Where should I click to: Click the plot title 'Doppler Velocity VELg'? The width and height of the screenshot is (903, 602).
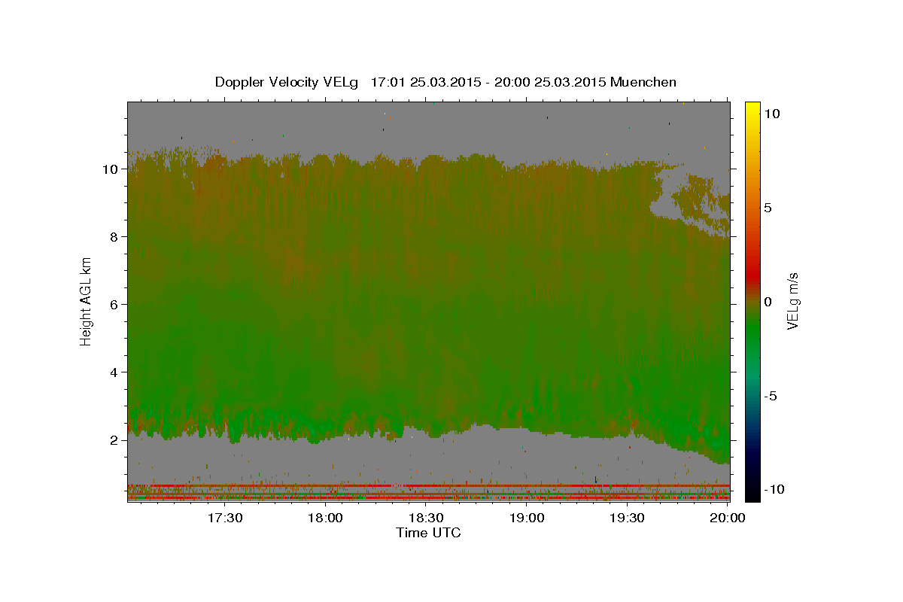286,82
